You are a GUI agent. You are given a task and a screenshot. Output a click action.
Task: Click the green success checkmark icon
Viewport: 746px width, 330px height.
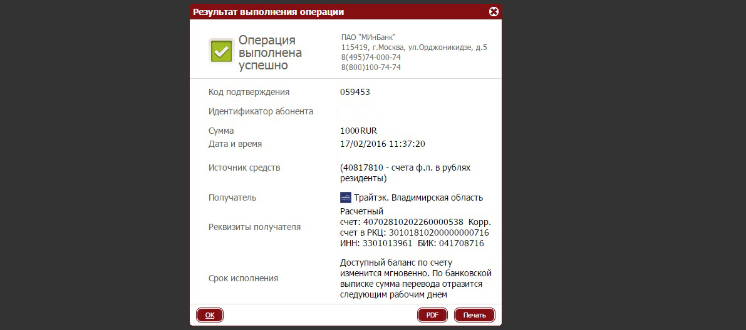221,51
